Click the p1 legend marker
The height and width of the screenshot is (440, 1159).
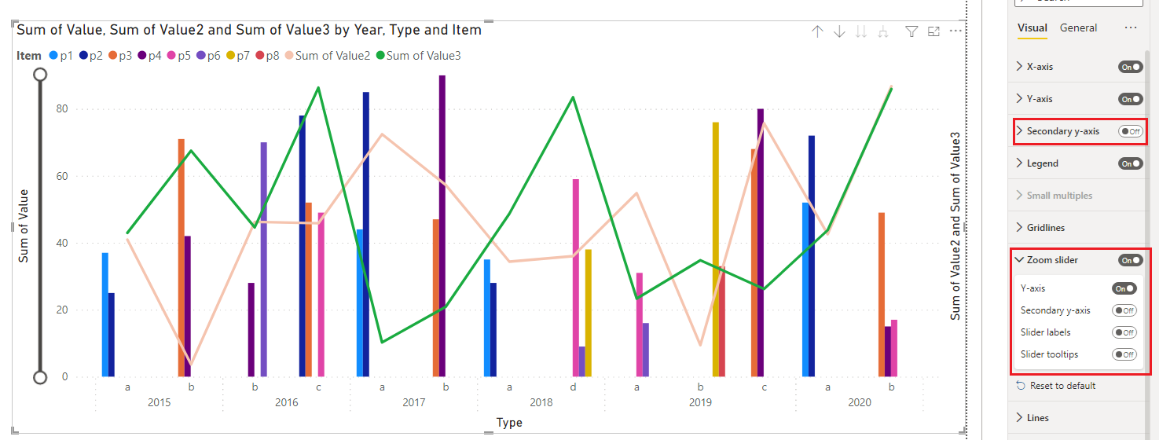coord(53,56)
